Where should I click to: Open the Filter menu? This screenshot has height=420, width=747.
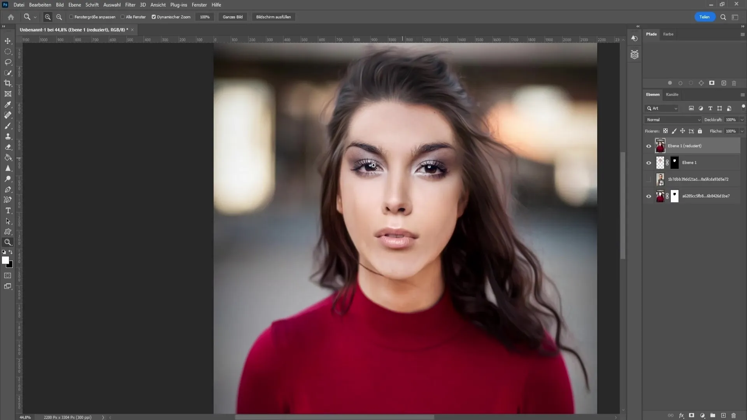[x=130, y=5]
